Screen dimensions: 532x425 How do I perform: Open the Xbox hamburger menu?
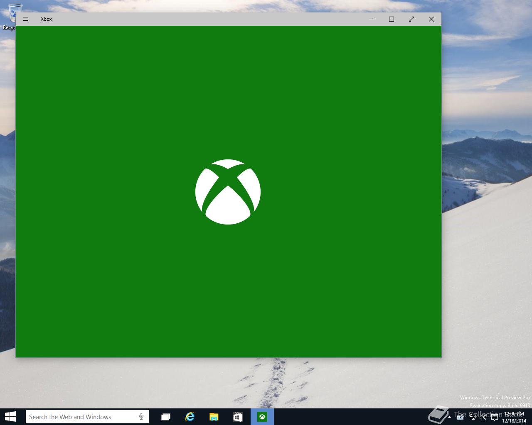(x=26, y=19)
